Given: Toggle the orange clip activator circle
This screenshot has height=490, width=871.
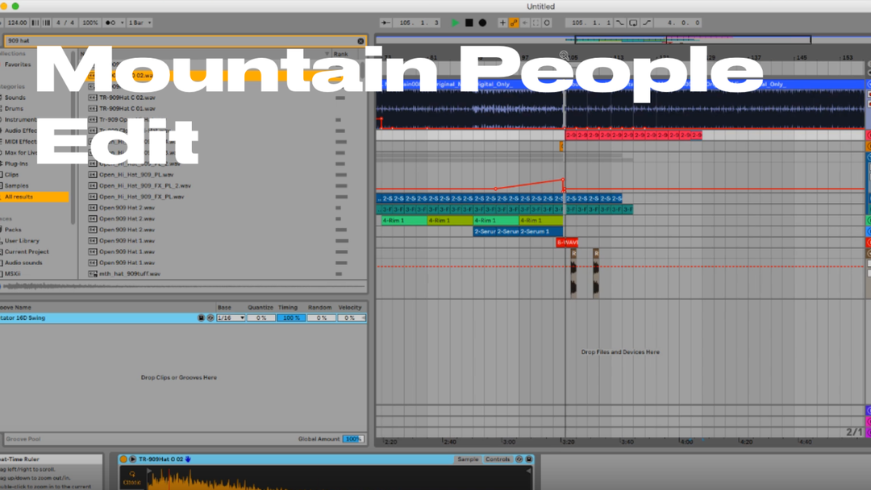Looking at the screenshot, I should pyautogui.click(x=124, y=459).
